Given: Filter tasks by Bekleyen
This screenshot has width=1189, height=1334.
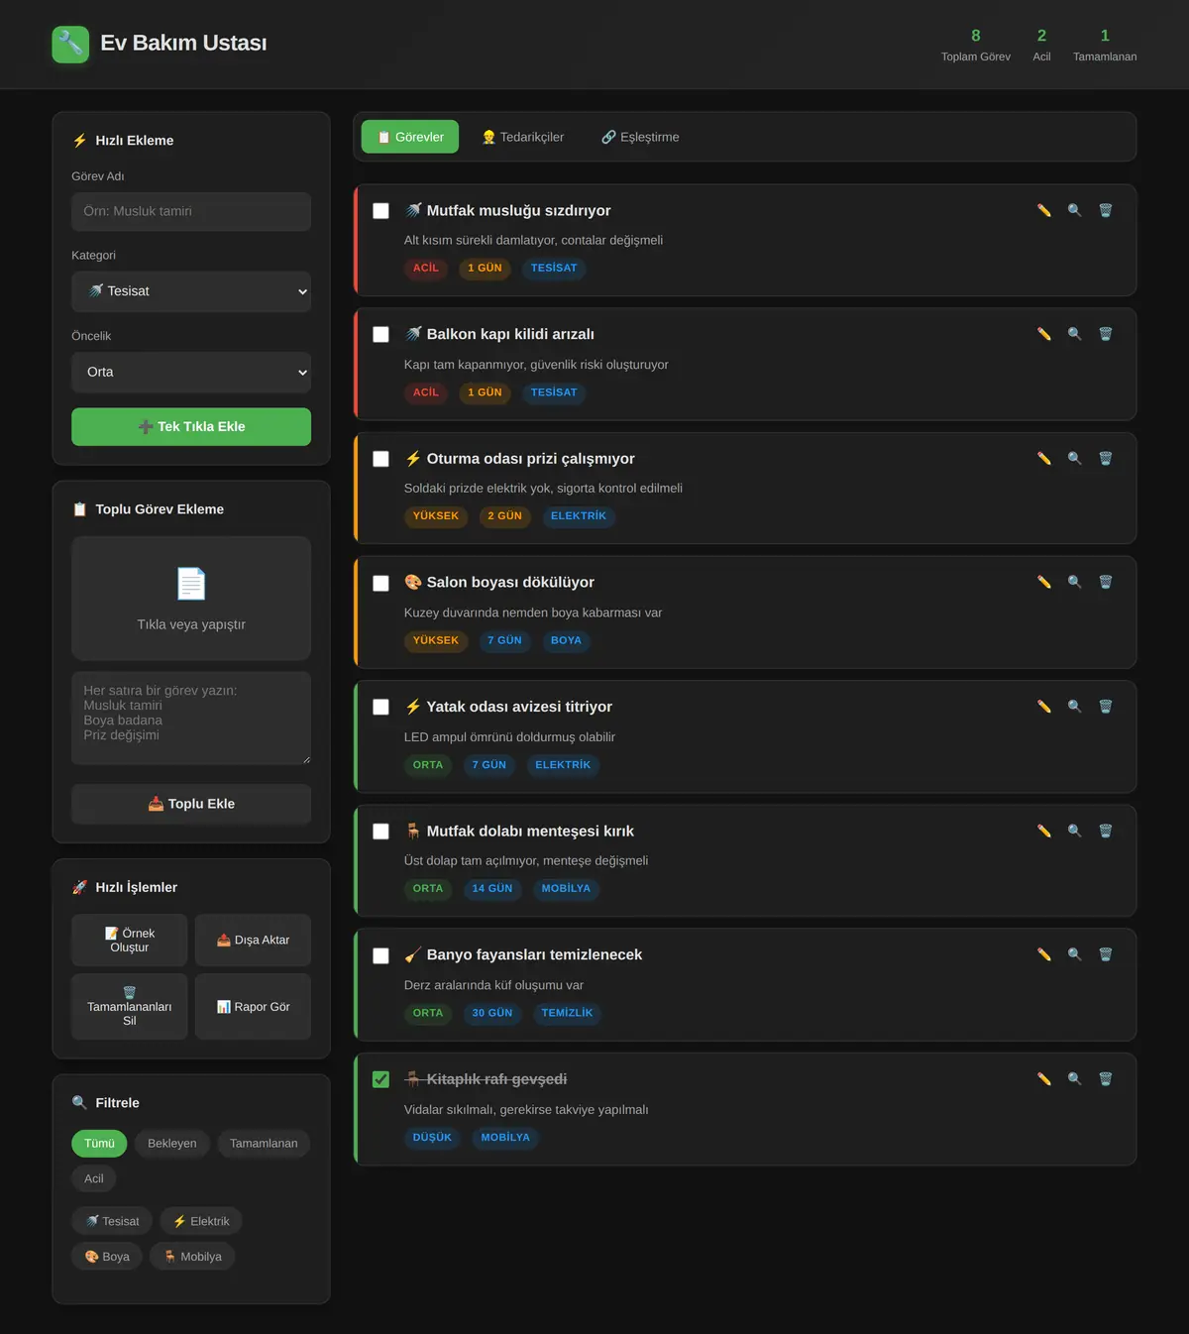Looking at the screenshot, I should coord(172,1144).
